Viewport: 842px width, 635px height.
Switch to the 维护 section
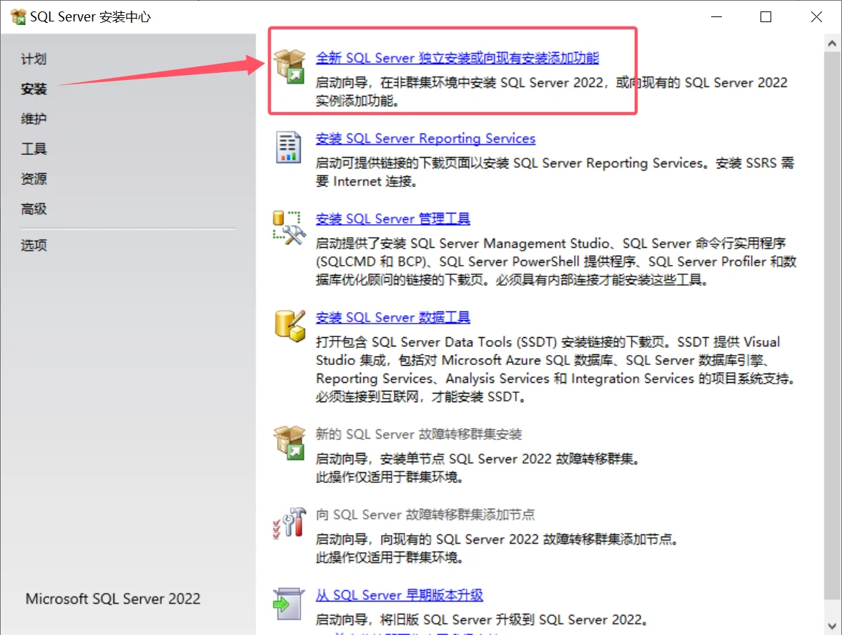(34, 119)
